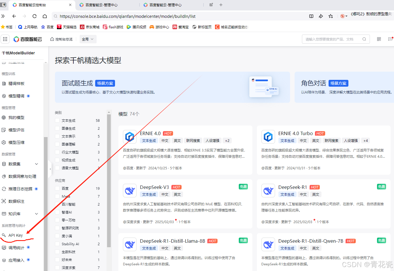
Task: Open the QR code icon in header
Action: click(x=379, y=39)
